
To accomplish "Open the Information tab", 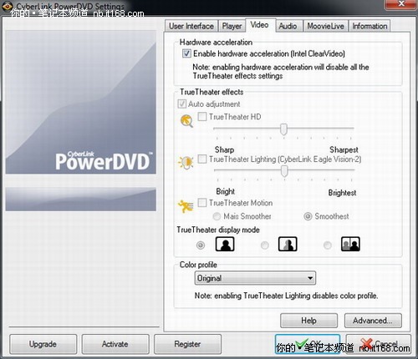I will coord(370,26).
